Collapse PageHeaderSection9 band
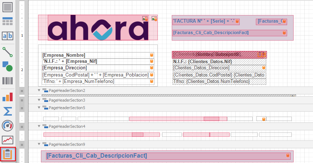 (x=39, y=144)
